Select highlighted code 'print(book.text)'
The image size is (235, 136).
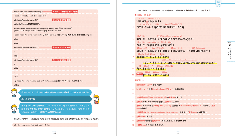point(156,75)
